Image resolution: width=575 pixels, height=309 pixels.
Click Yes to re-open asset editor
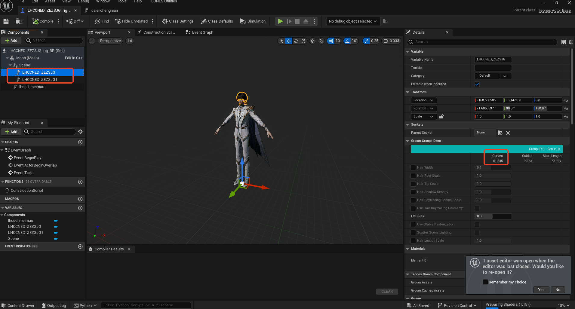(541, 290)
